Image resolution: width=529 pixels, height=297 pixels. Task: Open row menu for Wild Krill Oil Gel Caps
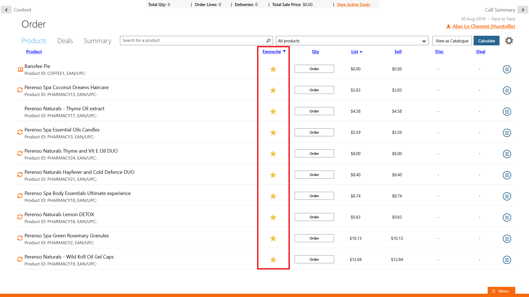tap(507, 260)
